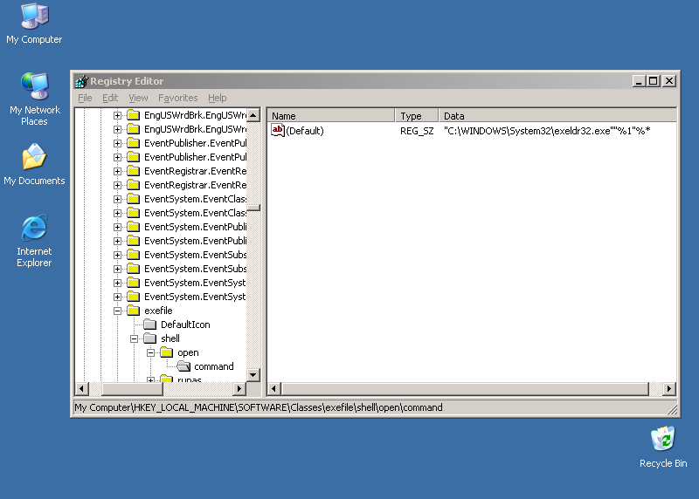
Task: Click the Type column header
Action: click(x=418, y=116)
